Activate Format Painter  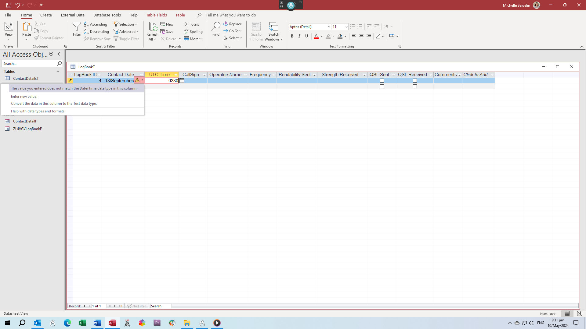coord(49,38)
